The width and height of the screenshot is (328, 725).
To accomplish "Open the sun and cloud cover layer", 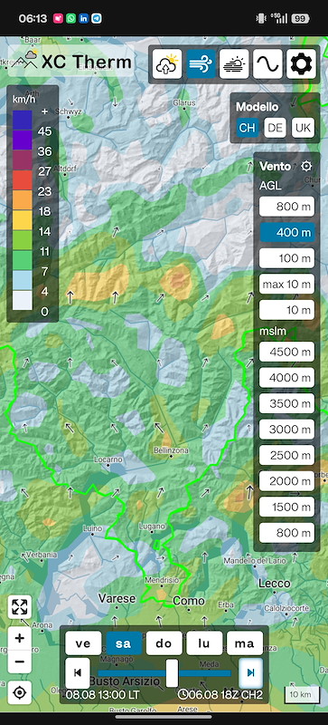I will pos(234,64).
